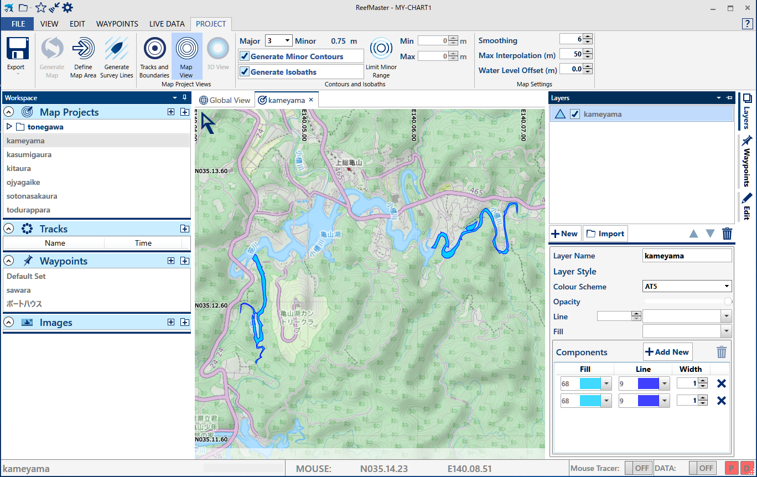This screenshot has width=757, height=477.
Task: Click the Opacity slider
Action: [x=688, y=302]
